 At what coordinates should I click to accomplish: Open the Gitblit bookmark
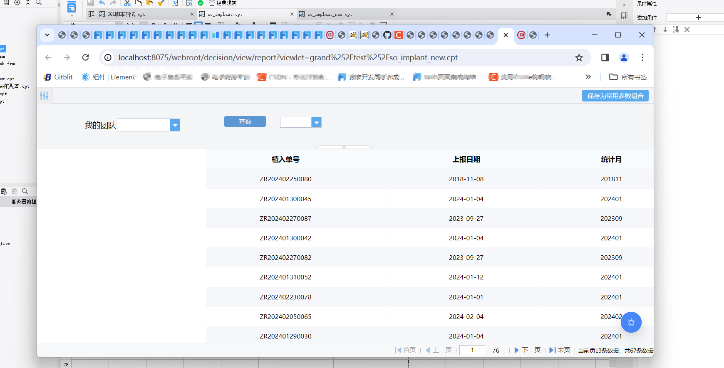[x=58, y=77]
